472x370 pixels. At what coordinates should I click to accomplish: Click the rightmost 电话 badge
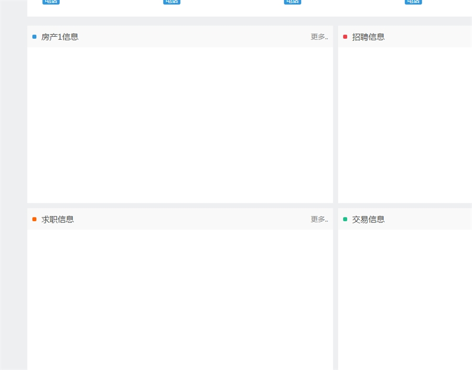tap(413, 2)
